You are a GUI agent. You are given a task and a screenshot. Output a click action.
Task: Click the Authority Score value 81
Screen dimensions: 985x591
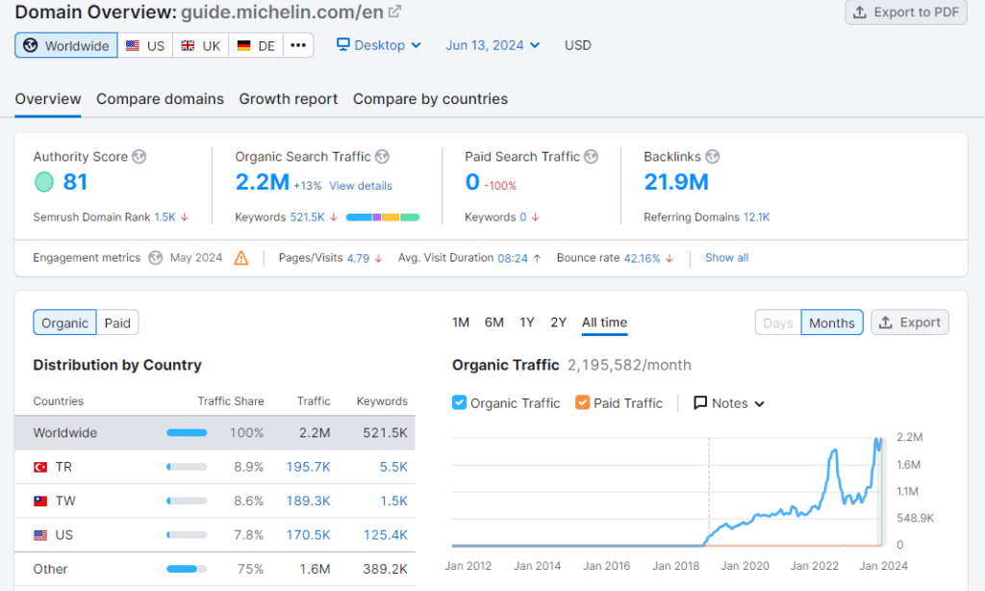[75, 182]
